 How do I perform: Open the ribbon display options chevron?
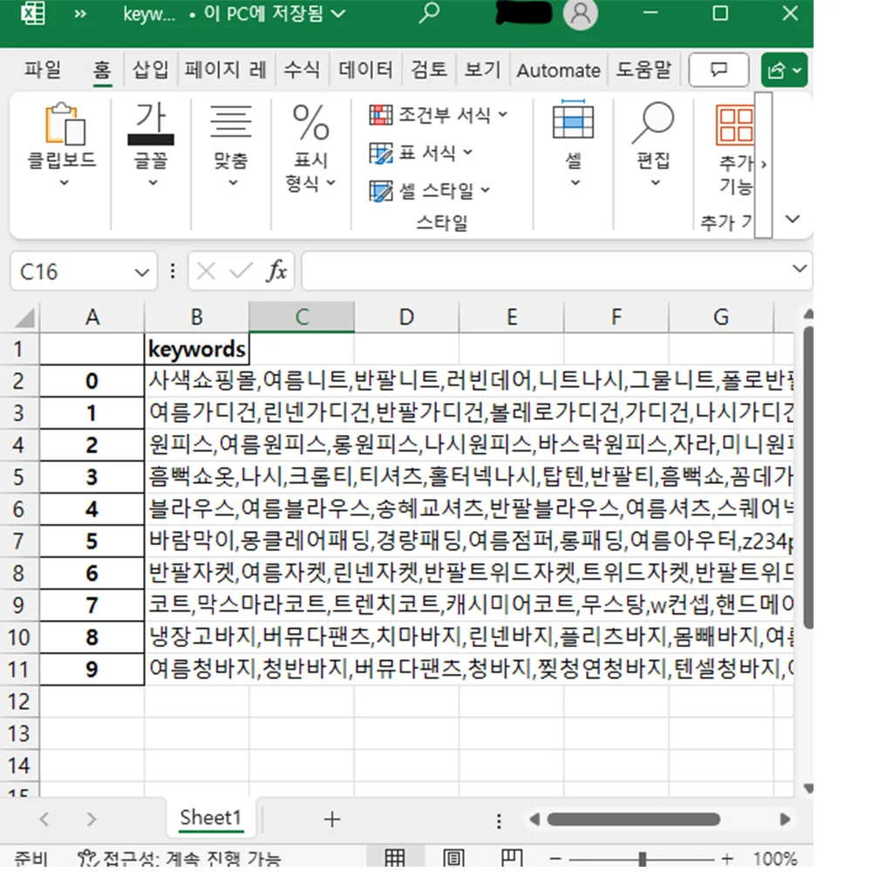tap(793, 219)
